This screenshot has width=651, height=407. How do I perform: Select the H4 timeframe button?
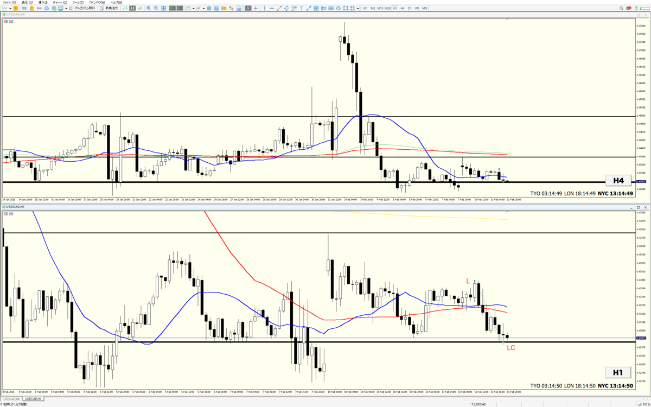[402, 8]
